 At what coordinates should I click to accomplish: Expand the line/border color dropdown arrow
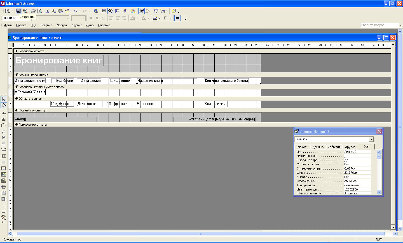coord(160,18)
